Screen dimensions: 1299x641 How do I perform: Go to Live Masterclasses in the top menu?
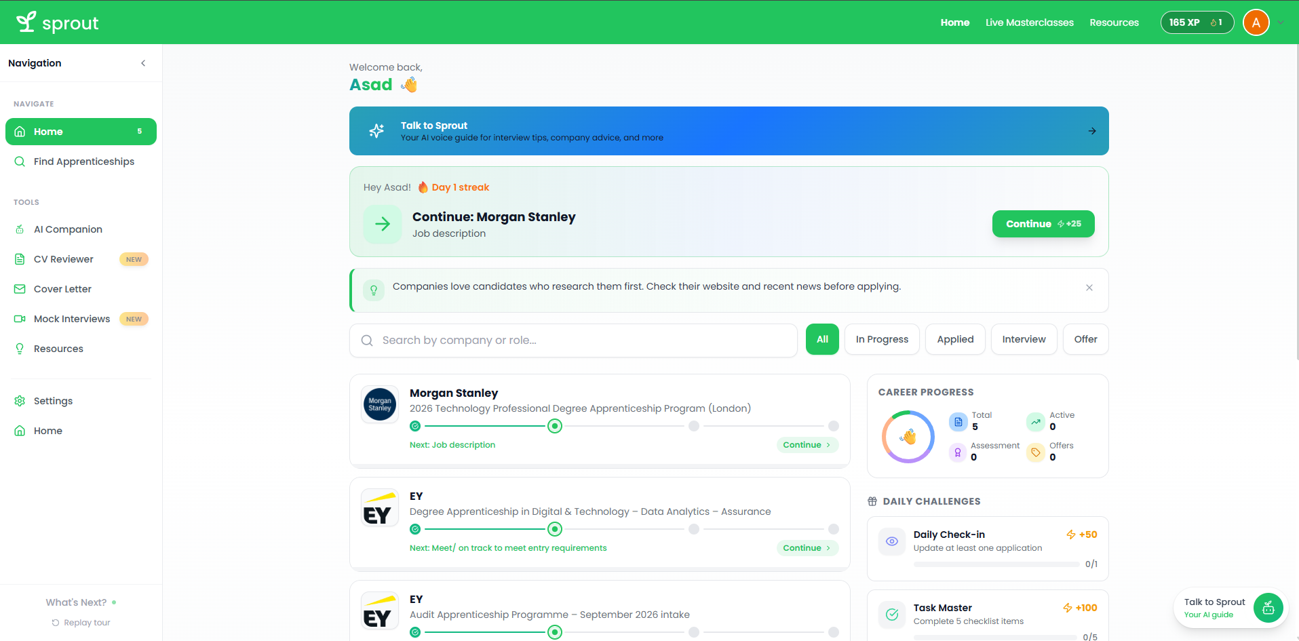(1029, 22)
